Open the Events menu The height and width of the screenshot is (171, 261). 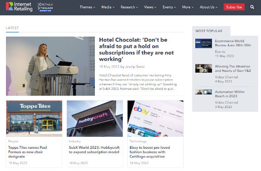click(x=169, y=7)
